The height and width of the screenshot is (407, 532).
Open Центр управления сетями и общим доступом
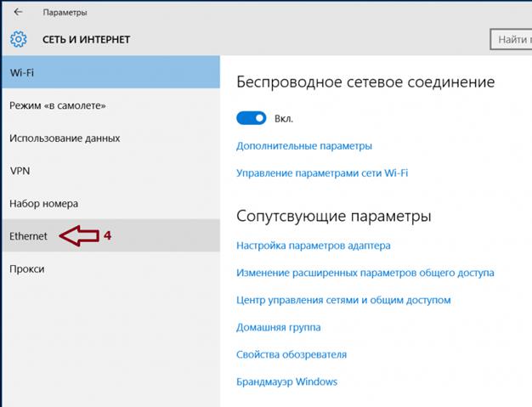tap(342, 300)
